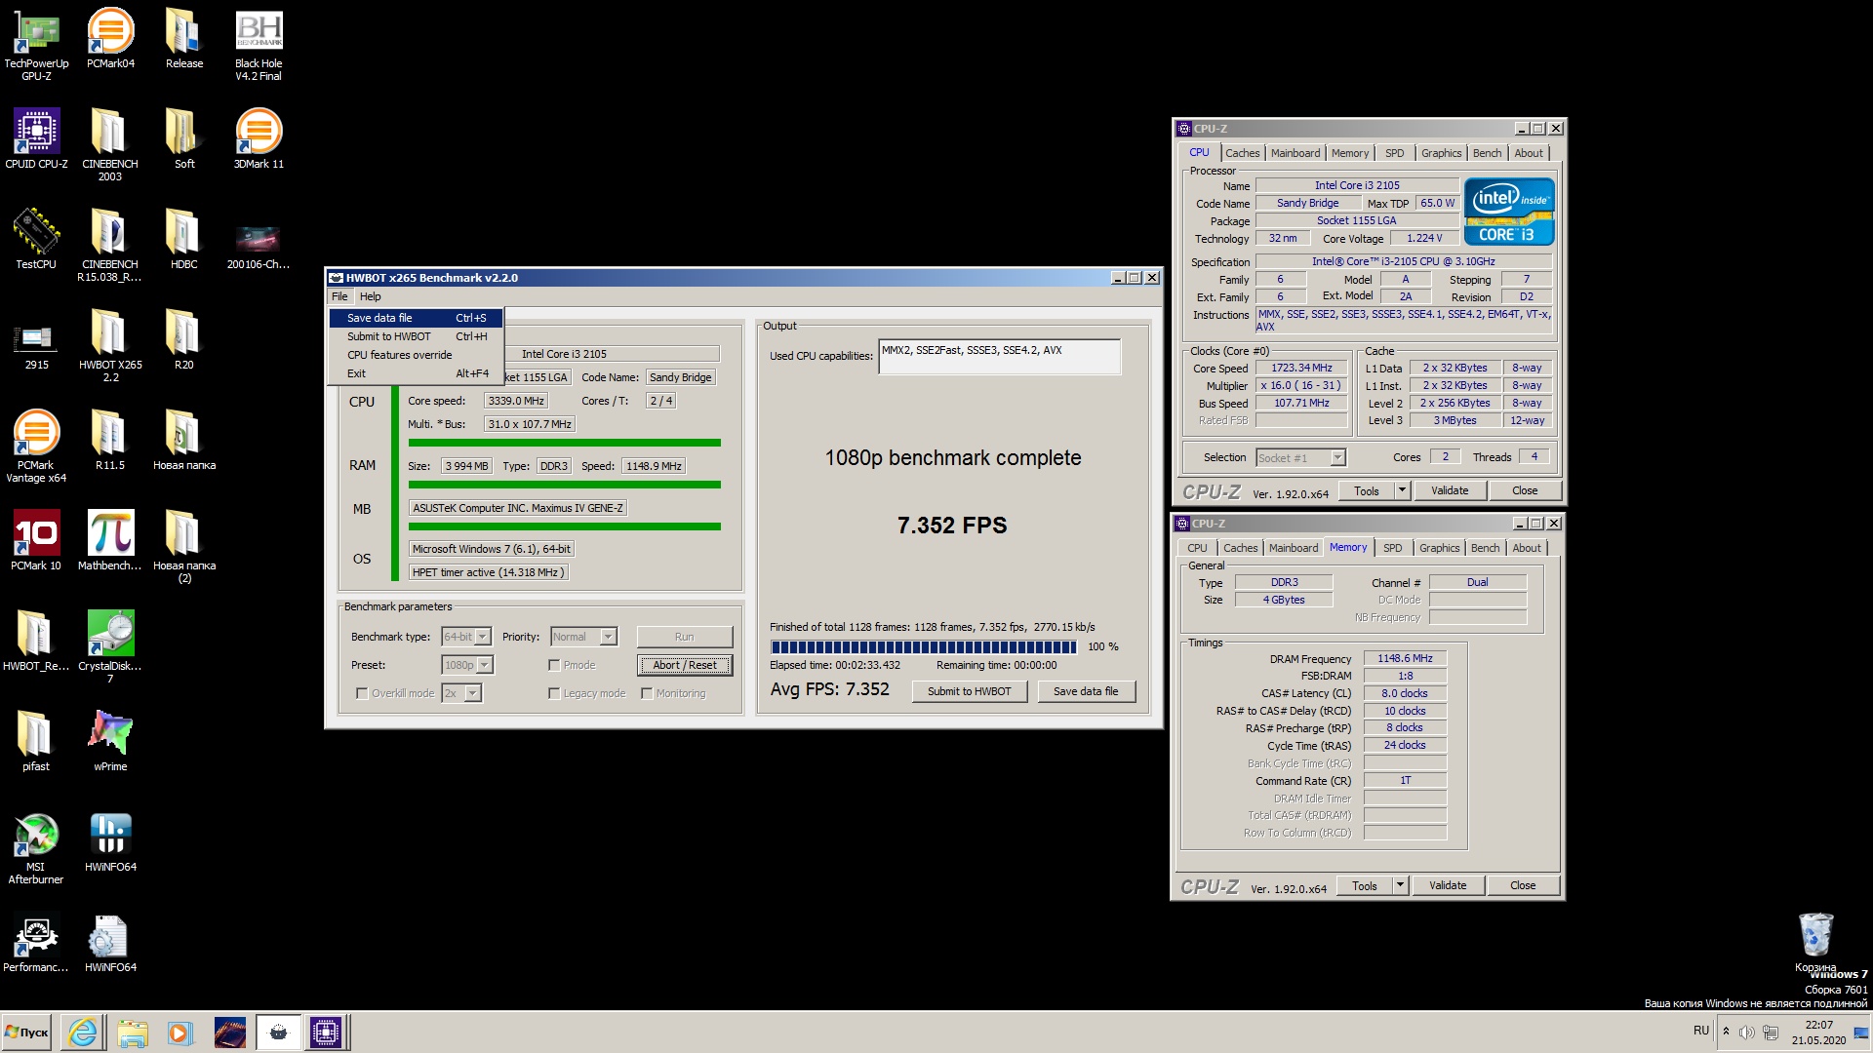Image resolution: width=1873 pixels, height=1053 pixels.
Task: Switch to Mainboard tab in upper CPU-Z
Action: tap(1295, 153)
